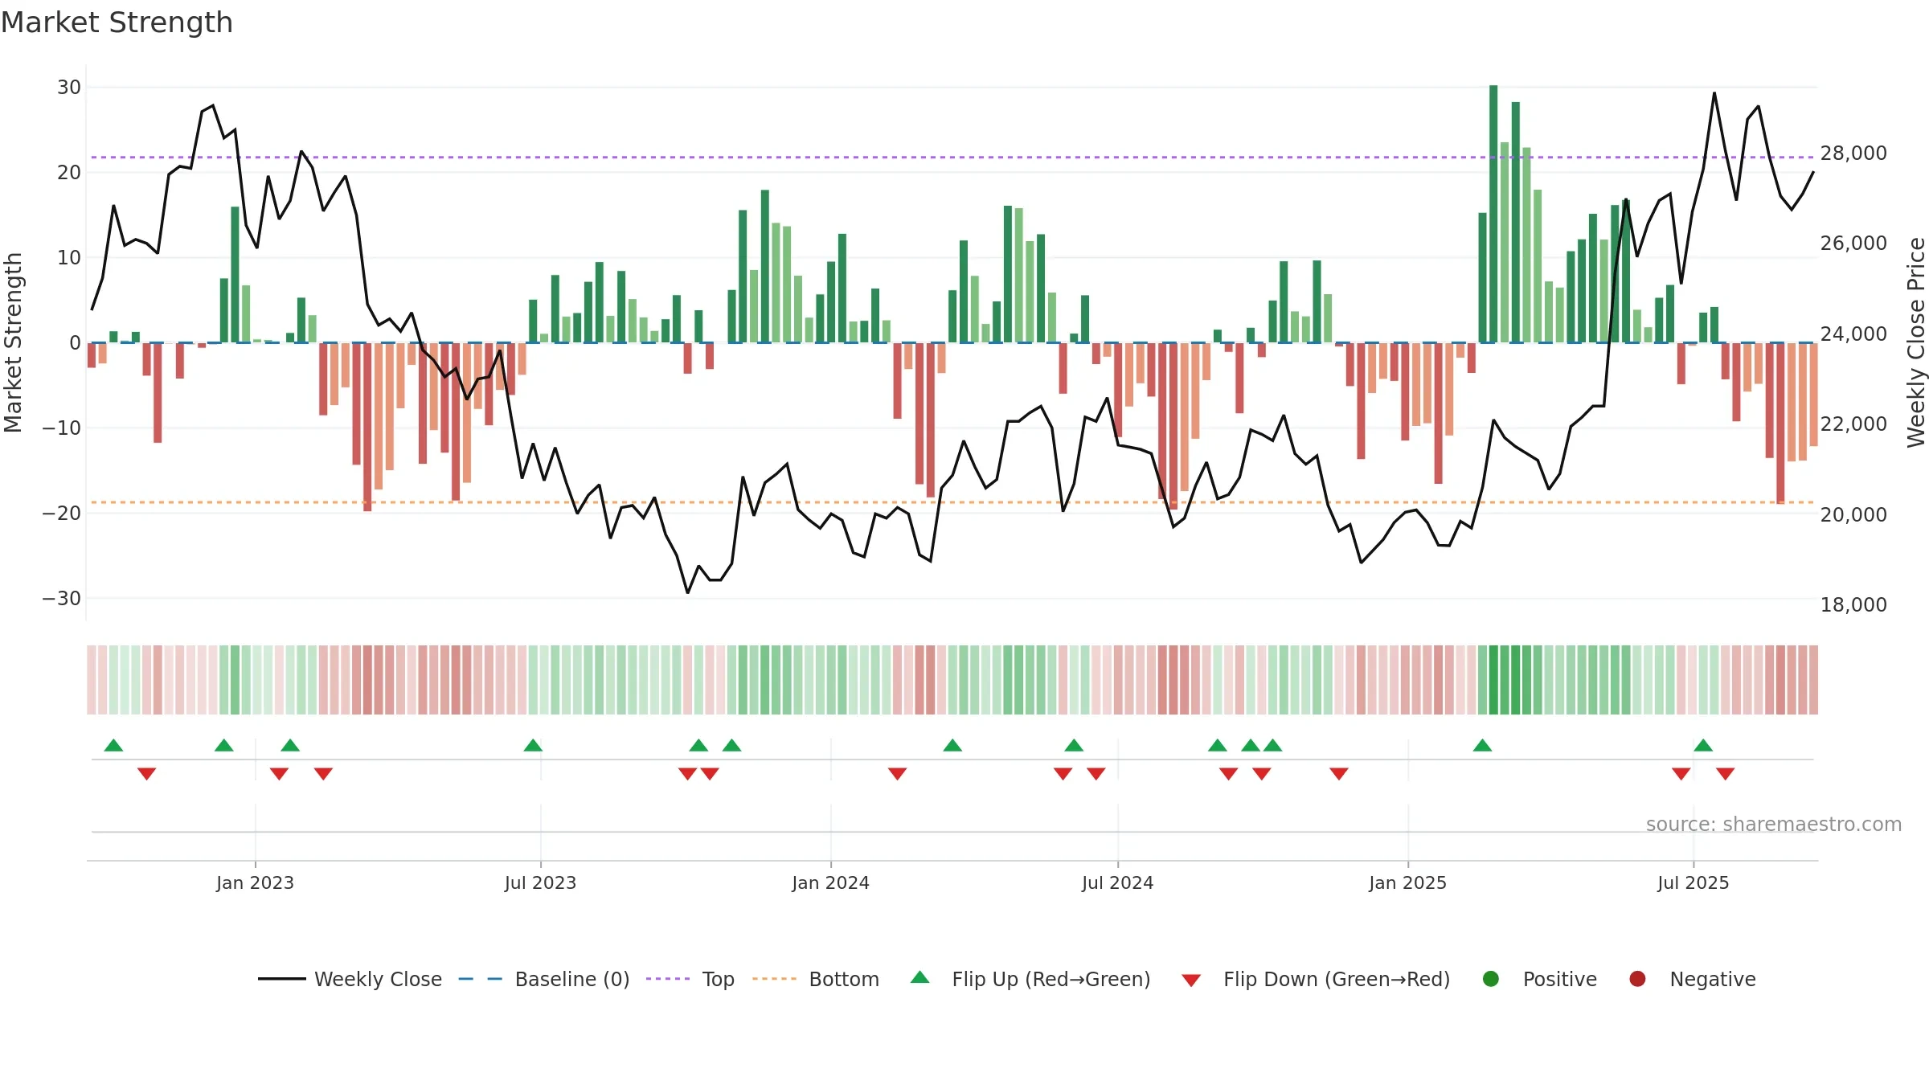Toggle the Weekly Close legend entry

pyautogui.click(x=350, y=979)
